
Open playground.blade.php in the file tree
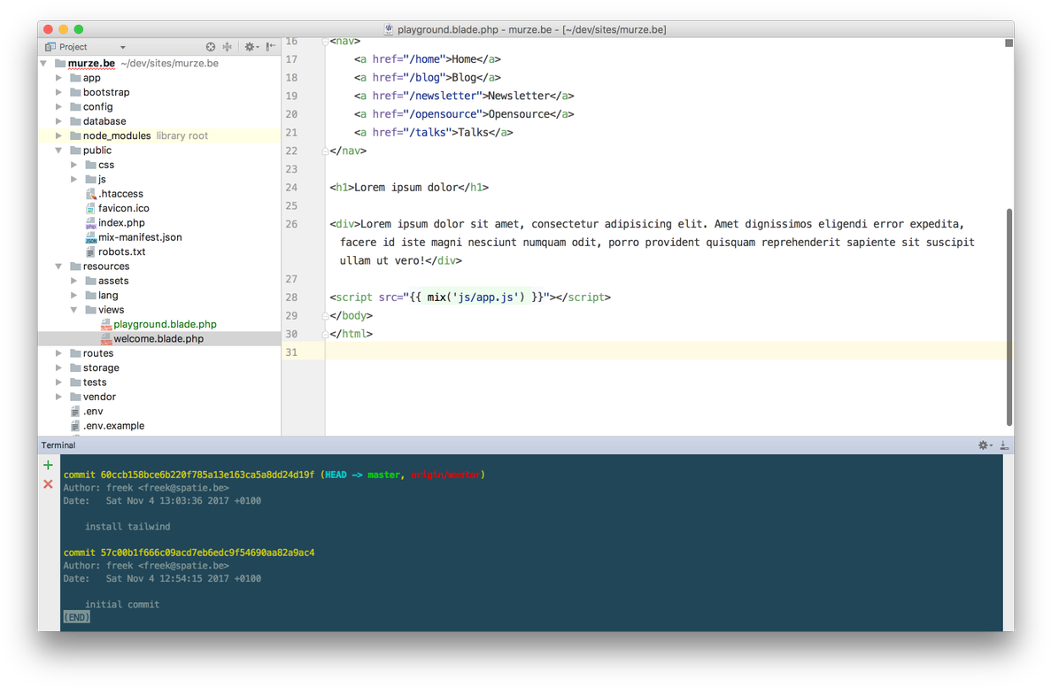165,324
